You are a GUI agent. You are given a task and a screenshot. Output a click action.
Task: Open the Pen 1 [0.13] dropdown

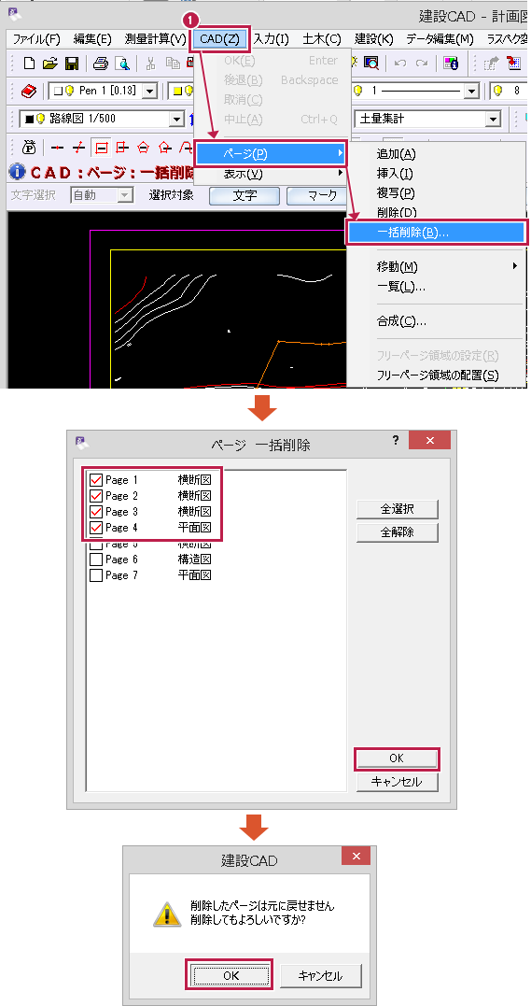[x=149, y=92]
